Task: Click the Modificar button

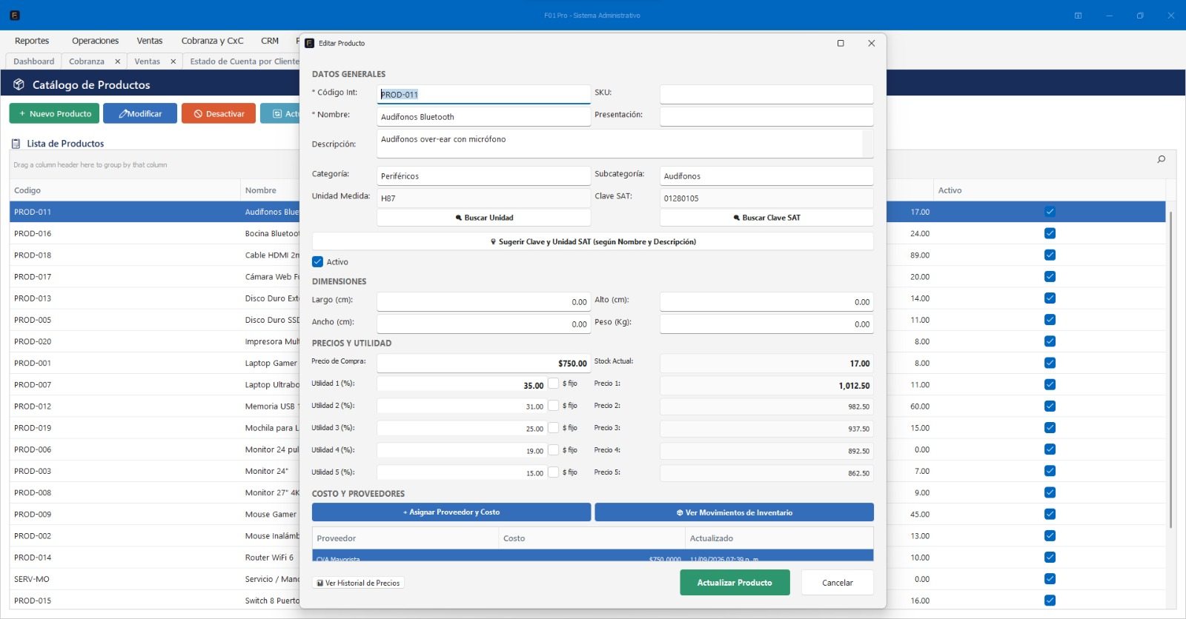Action: [x=140, y=113]
